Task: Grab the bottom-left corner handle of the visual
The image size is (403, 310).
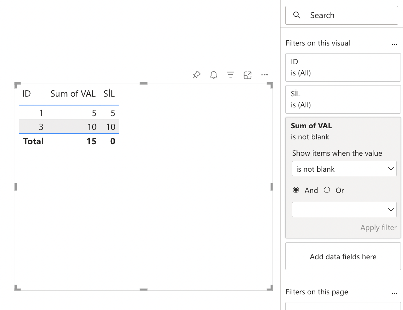Action: (17, 288)
